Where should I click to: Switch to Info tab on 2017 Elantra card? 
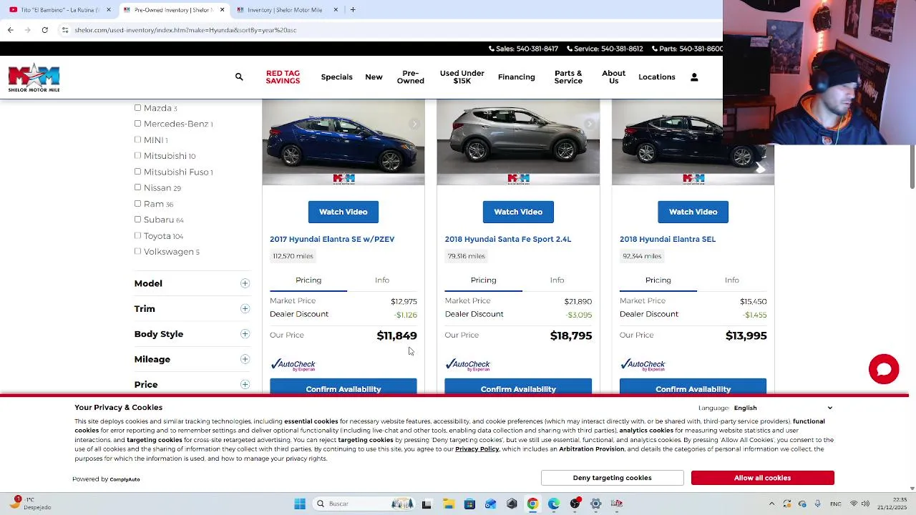(382, 280)
